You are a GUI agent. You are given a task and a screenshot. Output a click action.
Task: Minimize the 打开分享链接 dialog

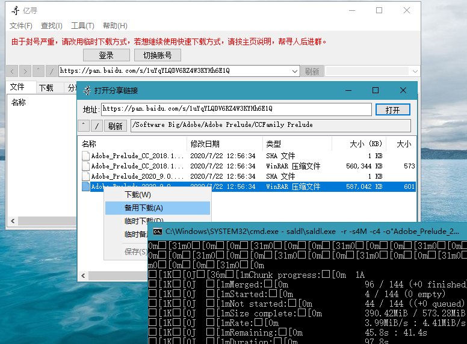[348, 90]
